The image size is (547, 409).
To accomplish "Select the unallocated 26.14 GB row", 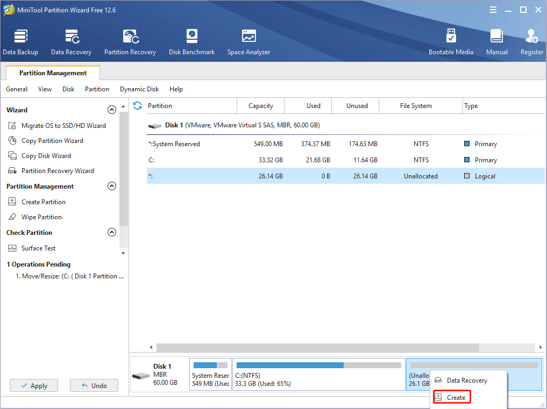I will coord(345,176).
